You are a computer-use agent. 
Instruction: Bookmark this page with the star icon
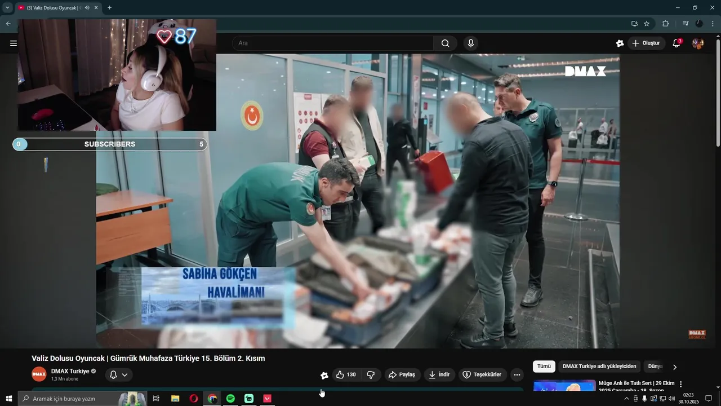[647, 23]
